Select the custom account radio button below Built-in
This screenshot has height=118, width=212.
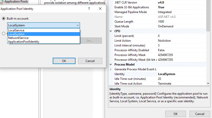(x=4, y=34)
